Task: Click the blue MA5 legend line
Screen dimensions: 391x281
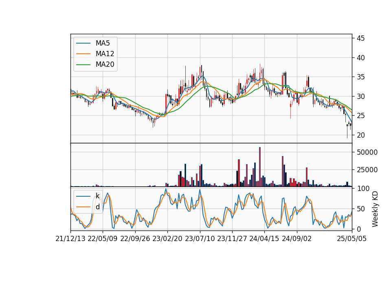Action: coord(83,44)
